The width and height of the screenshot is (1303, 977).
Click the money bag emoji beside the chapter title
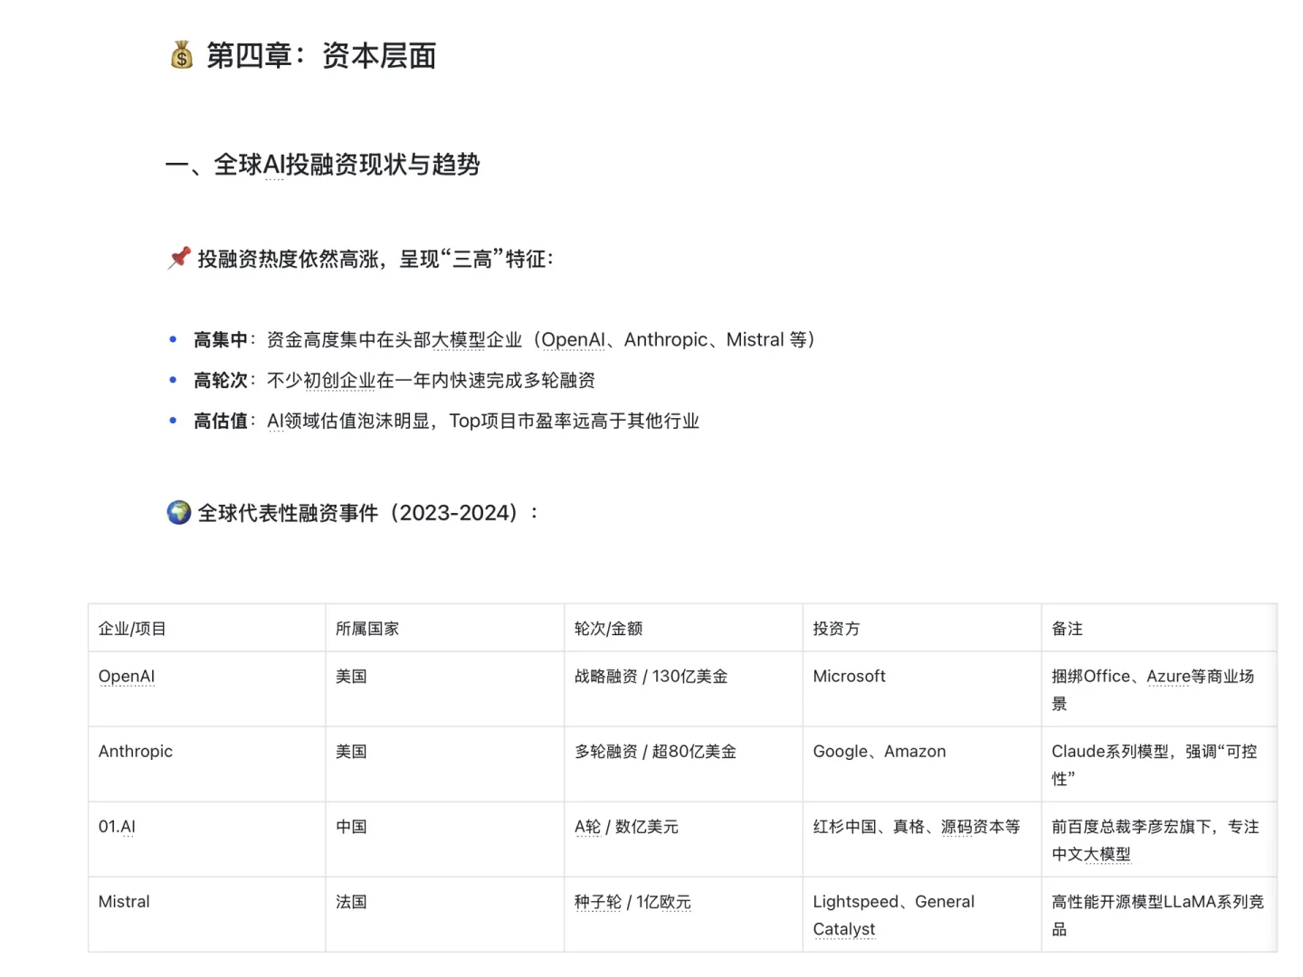pyautogui.click(x=182, y=55)
